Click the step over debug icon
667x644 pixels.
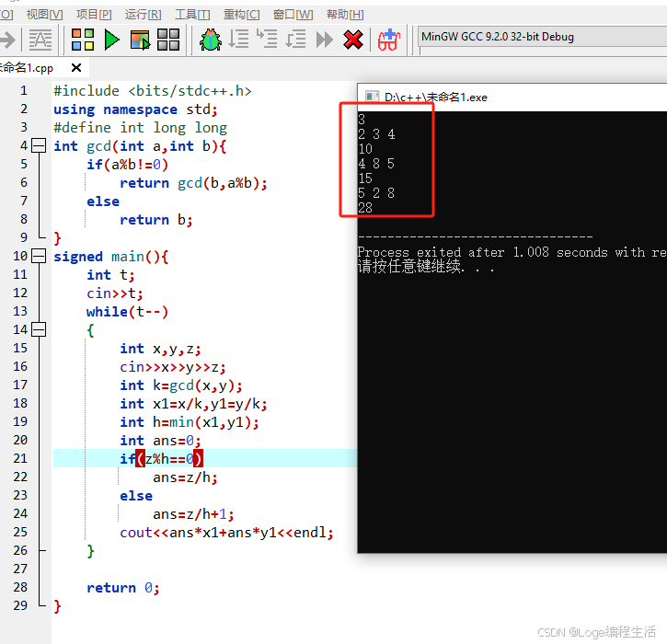coord(238,40)
